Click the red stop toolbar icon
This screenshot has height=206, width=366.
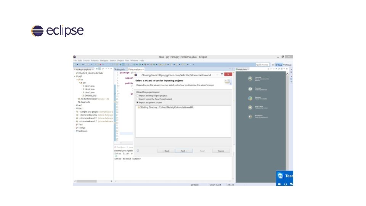click(x=101, y=64)
